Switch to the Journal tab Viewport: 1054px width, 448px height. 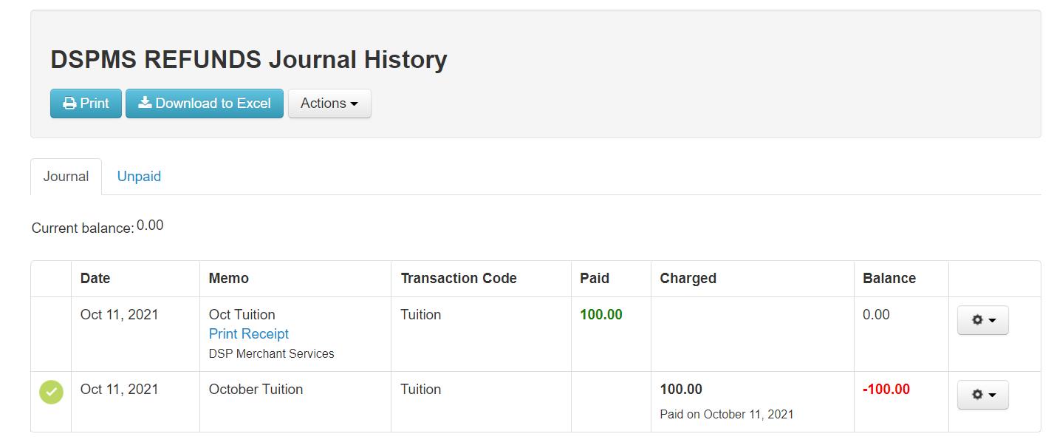pyautogui.click(x=66, y=177)
